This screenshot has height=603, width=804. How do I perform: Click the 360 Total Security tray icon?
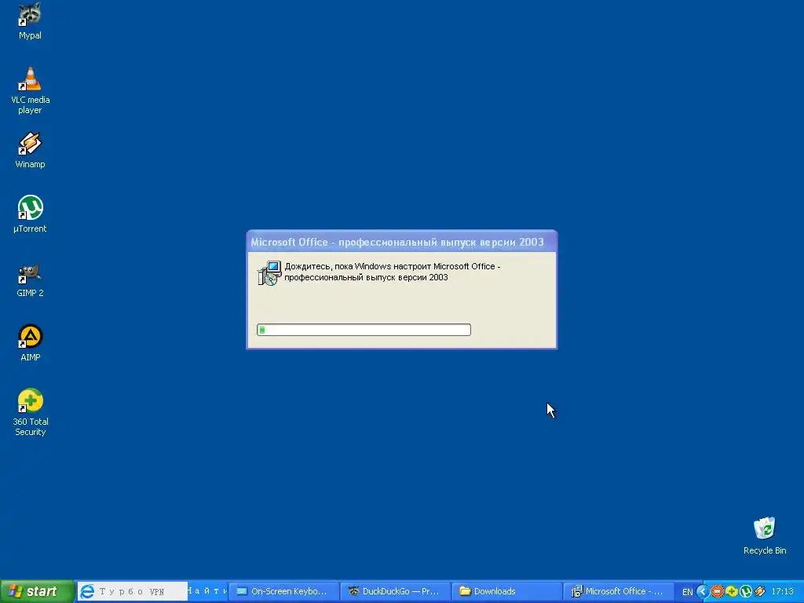click(x=731, y=592)
